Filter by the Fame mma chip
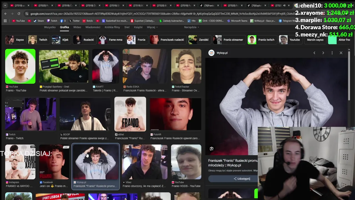Screen dimensions: 355x200 (x=111, y=40)
